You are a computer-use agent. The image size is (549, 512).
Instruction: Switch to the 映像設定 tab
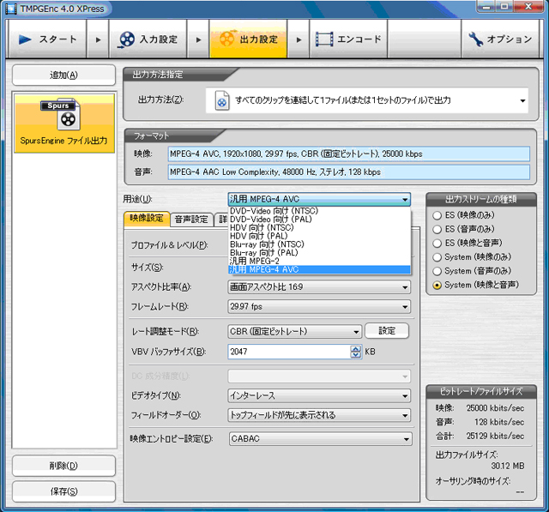[147, 219]
